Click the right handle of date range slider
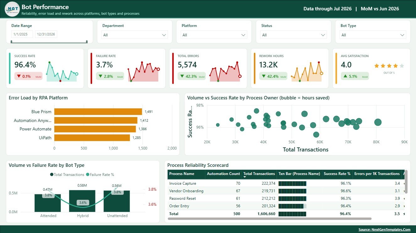 click(87, 41)
